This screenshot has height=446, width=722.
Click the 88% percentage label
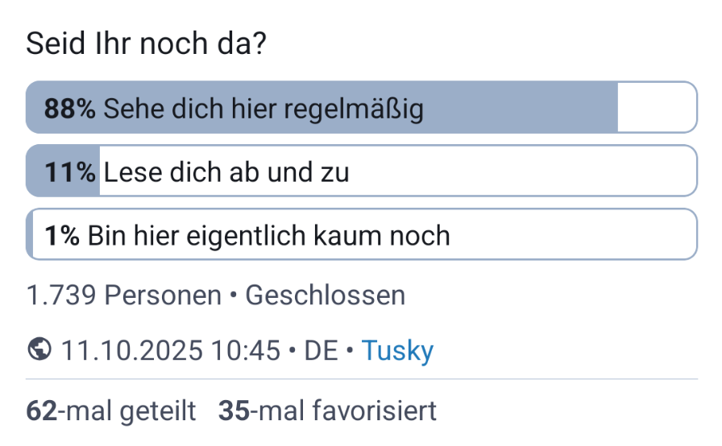click(70, 108)
